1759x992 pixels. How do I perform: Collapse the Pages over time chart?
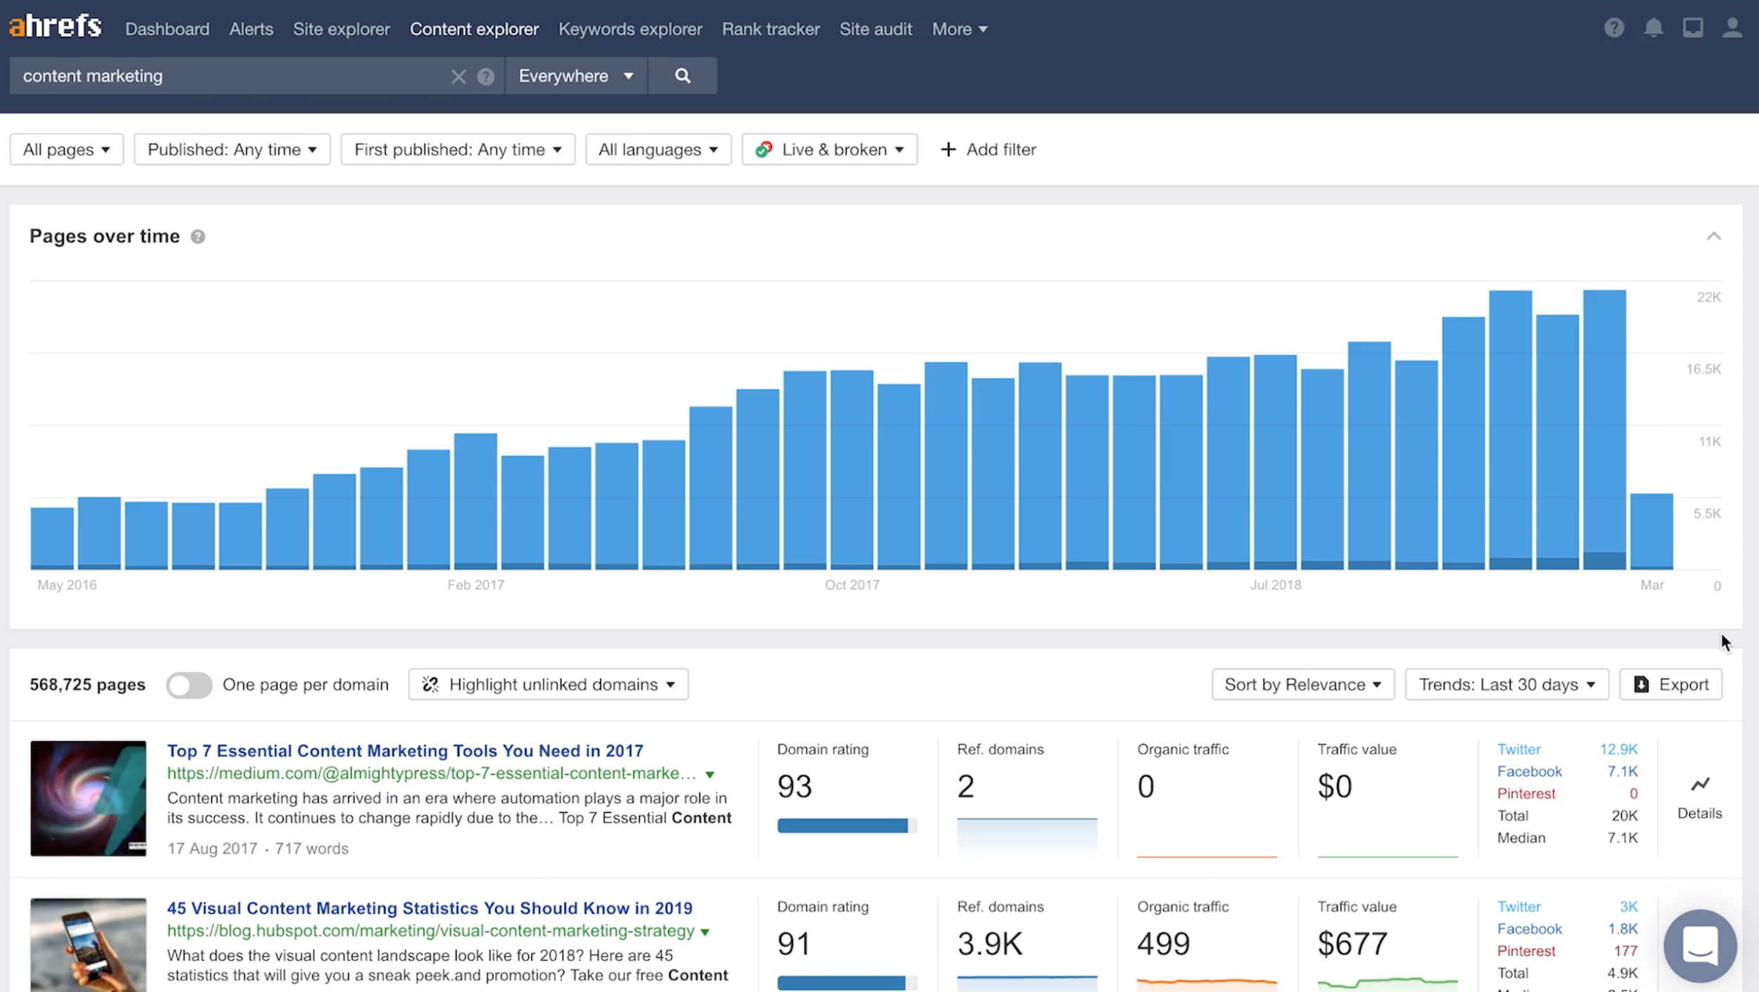(1713, 236)
